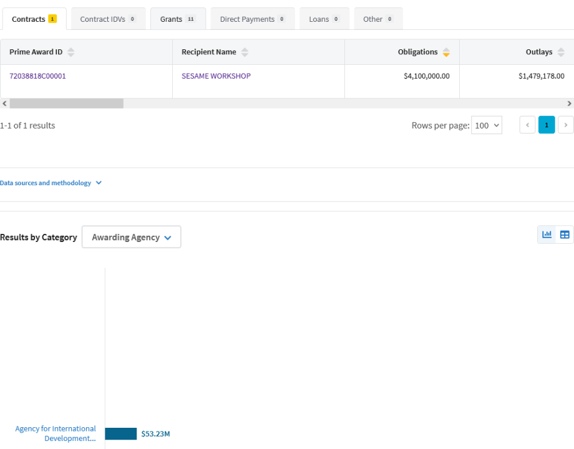The width and height of the screenshot is (574, 449).
Task: Open Contract IDVs tab
Action: coord(108,19)
